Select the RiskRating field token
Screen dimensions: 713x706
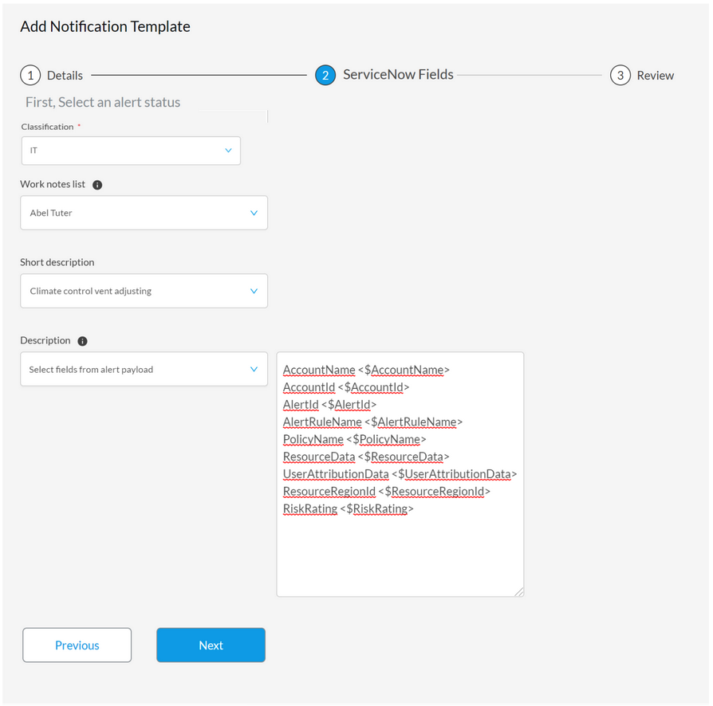[310, 508]
